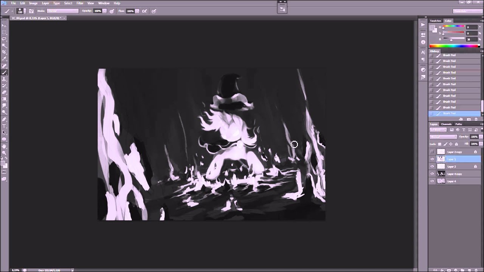Open the layer blend mode dropdown

click(443, 137)
